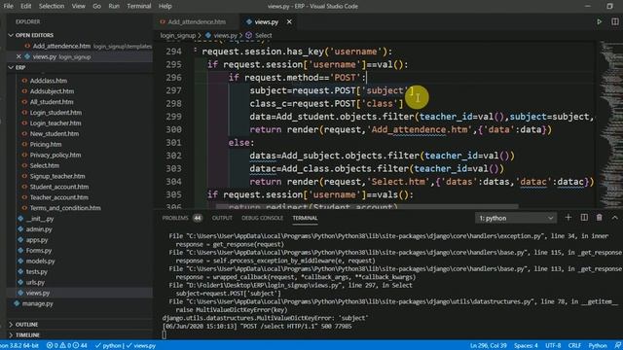Change line endings via CRLF
The height and width of the screenshot is (350, 623).
(574, 346)
